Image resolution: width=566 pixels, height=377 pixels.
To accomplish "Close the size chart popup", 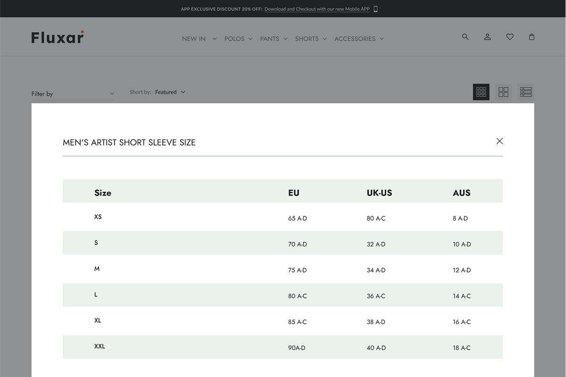I will [x=499, y=141].
